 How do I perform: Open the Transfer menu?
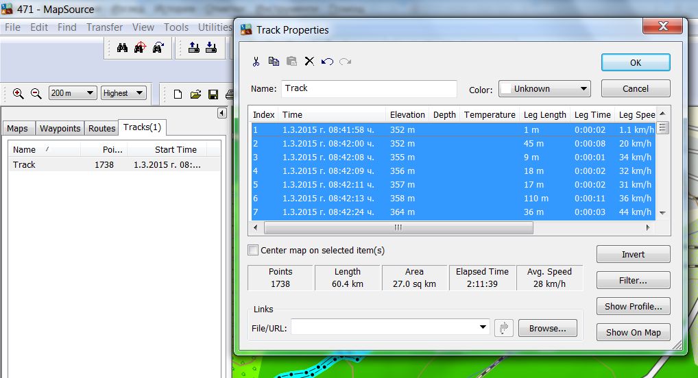coord(105,27)
